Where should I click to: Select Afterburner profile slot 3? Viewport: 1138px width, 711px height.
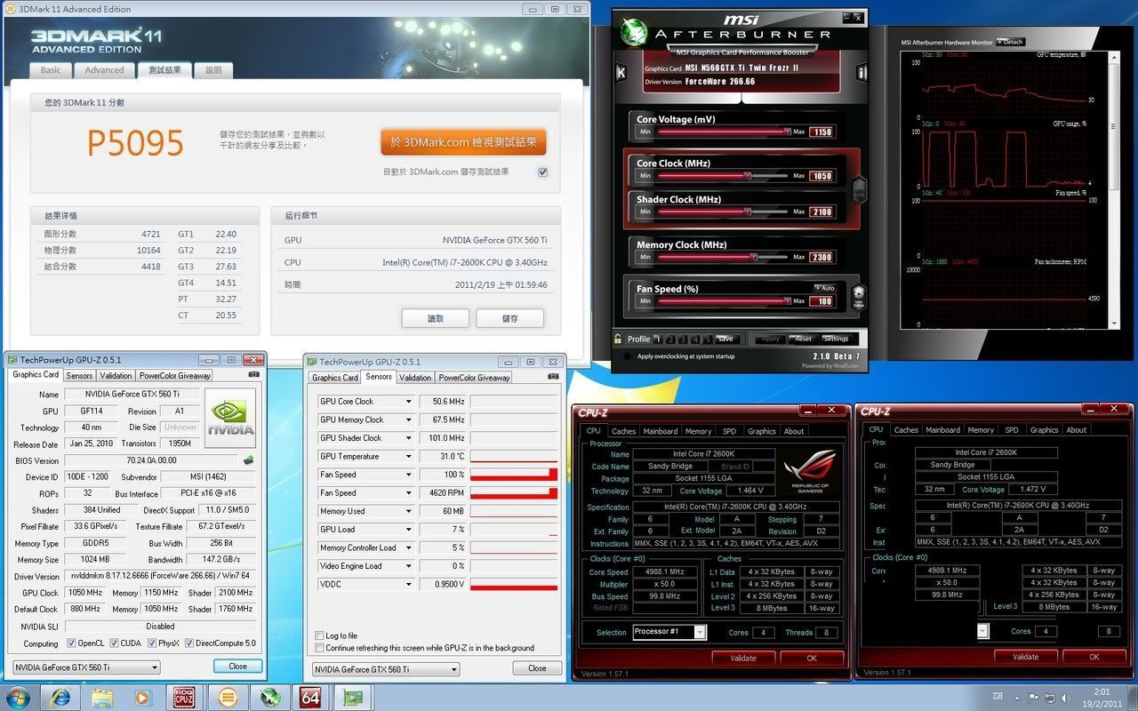684,339
